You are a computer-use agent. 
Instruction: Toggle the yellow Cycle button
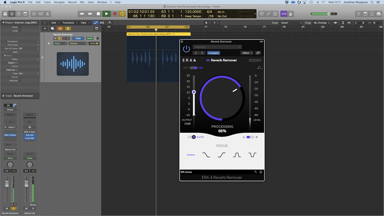[x=122, y=14]
